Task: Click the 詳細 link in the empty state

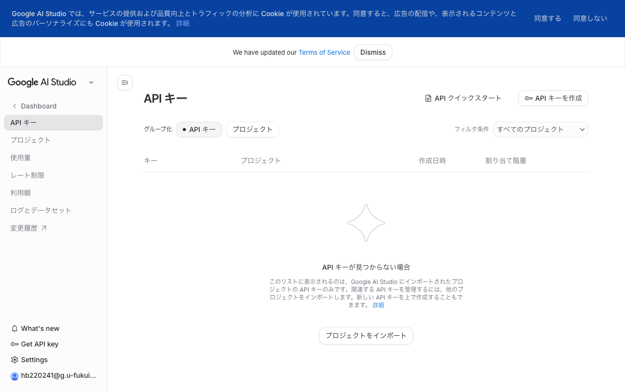Action: tap(378, 304)
